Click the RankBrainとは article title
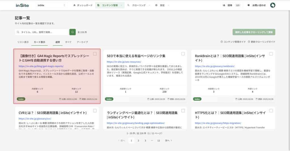Screen dimensions: 290x151 230,58
